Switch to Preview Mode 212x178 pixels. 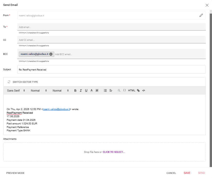(15, 173)
